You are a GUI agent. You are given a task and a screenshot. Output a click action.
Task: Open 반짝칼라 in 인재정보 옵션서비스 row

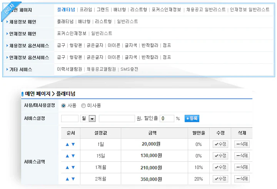150,57
